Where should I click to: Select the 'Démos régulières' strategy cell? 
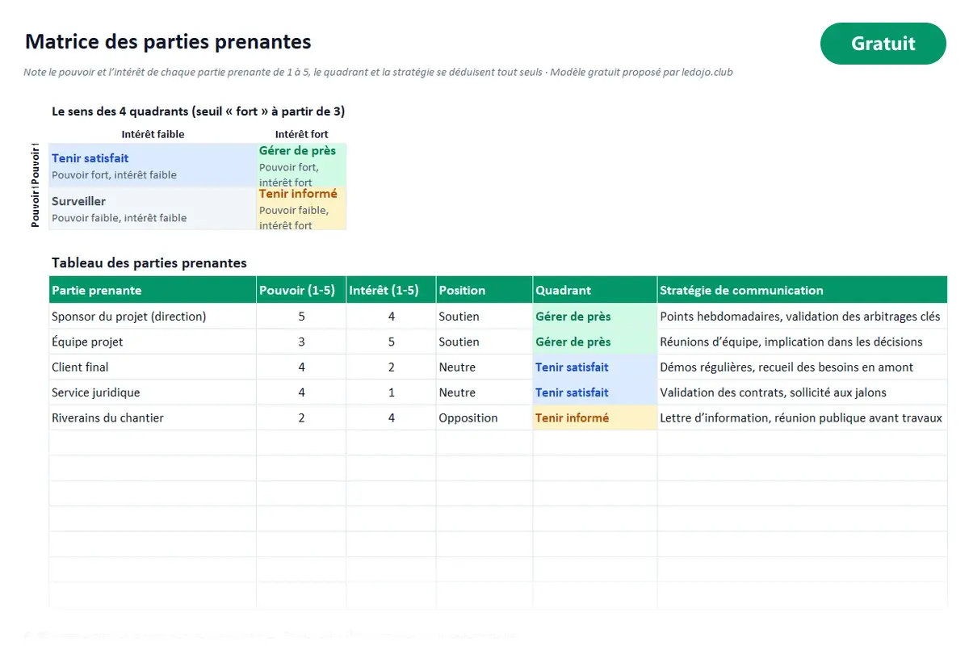[x=802, y=367]
